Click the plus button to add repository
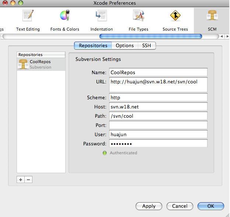 21,180
